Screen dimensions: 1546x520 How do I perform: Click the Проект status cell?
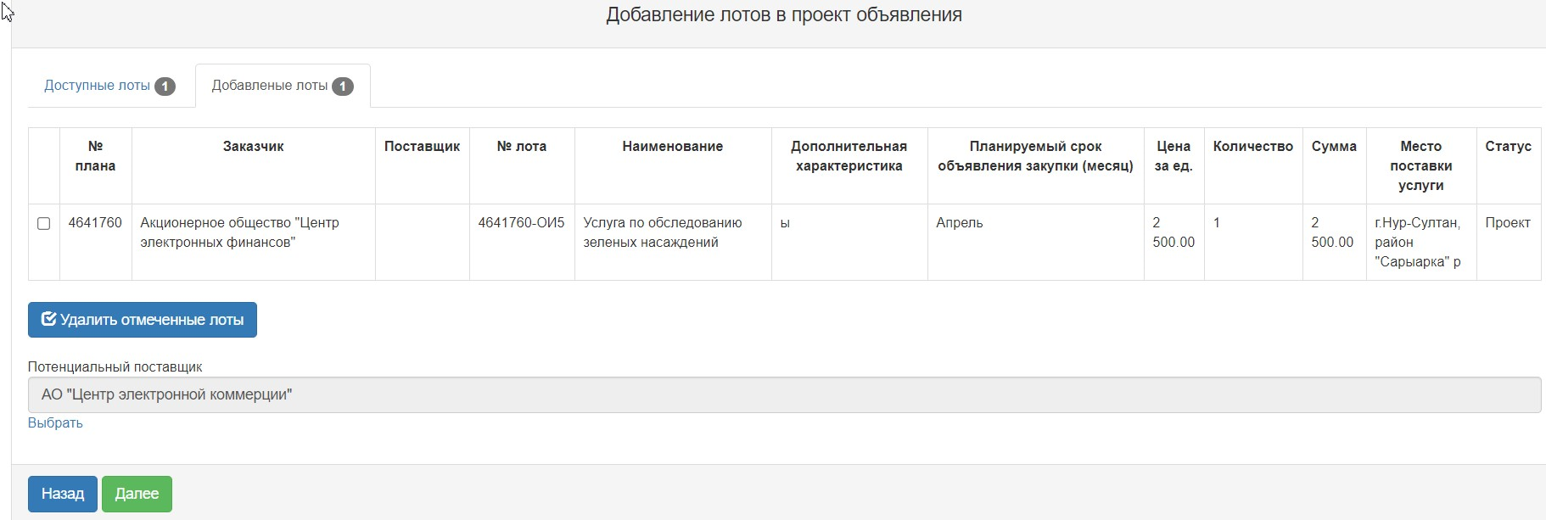(x=1508, y=222)
